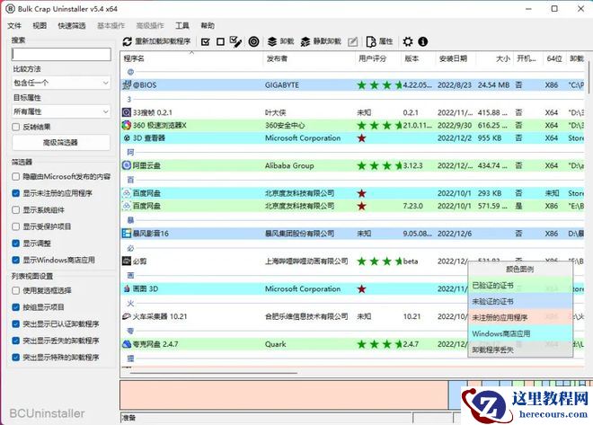This screenshot has height=425, width=593.
Task: Toggle show unregistered applications checkbox
Action: coord(16,193)
